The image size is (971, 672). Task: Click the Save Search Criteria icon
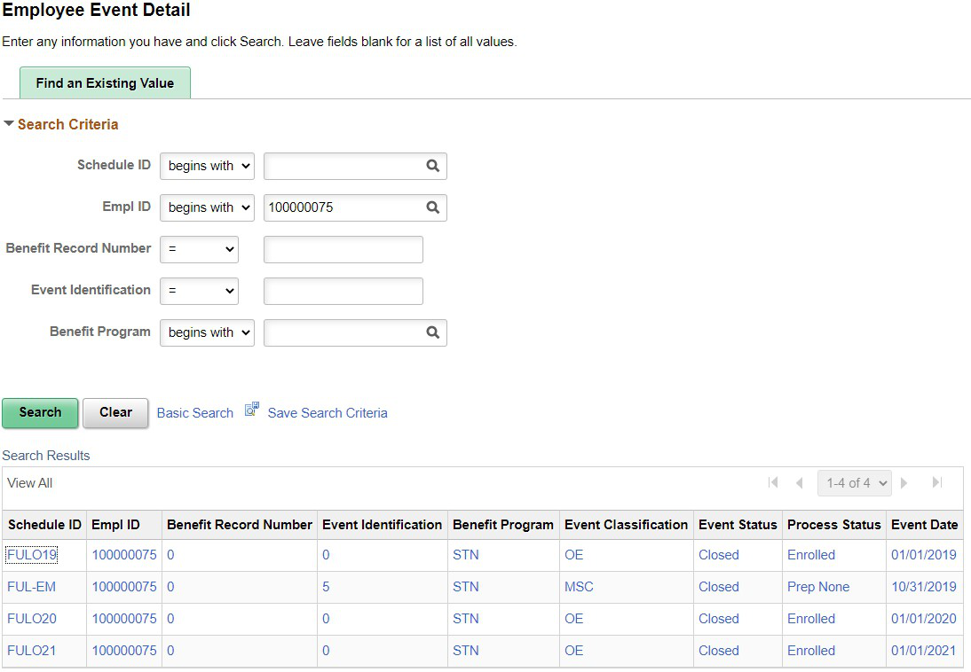click(x=251, y=410)
